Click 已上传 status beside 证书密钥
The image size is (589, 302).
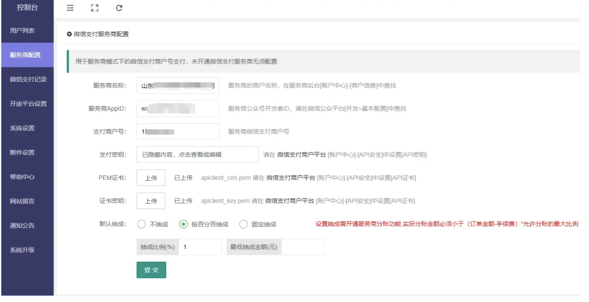point(183,201)
